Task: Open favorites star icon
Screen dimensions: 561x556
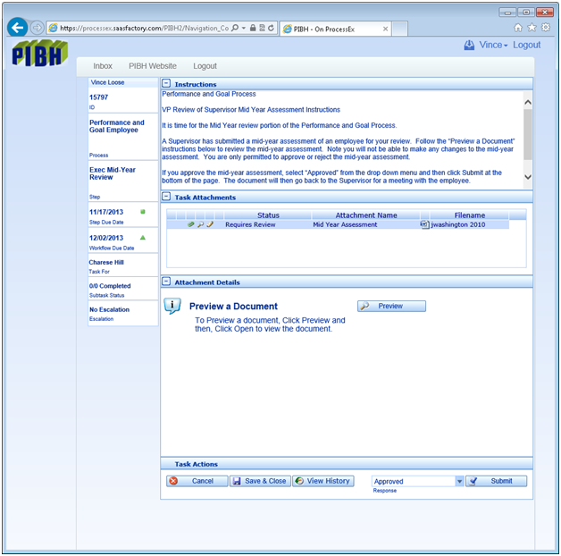Action: pyautogui.click(x=532, y=28)
